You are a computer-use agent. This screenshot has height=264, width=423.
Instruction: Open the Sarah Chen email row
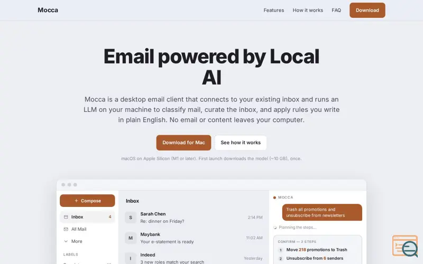194,218
